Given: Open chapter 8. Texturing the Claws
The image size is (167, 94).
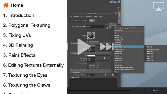Looking at the screenshot, I should pyautogui.click(x=34, y=85).
